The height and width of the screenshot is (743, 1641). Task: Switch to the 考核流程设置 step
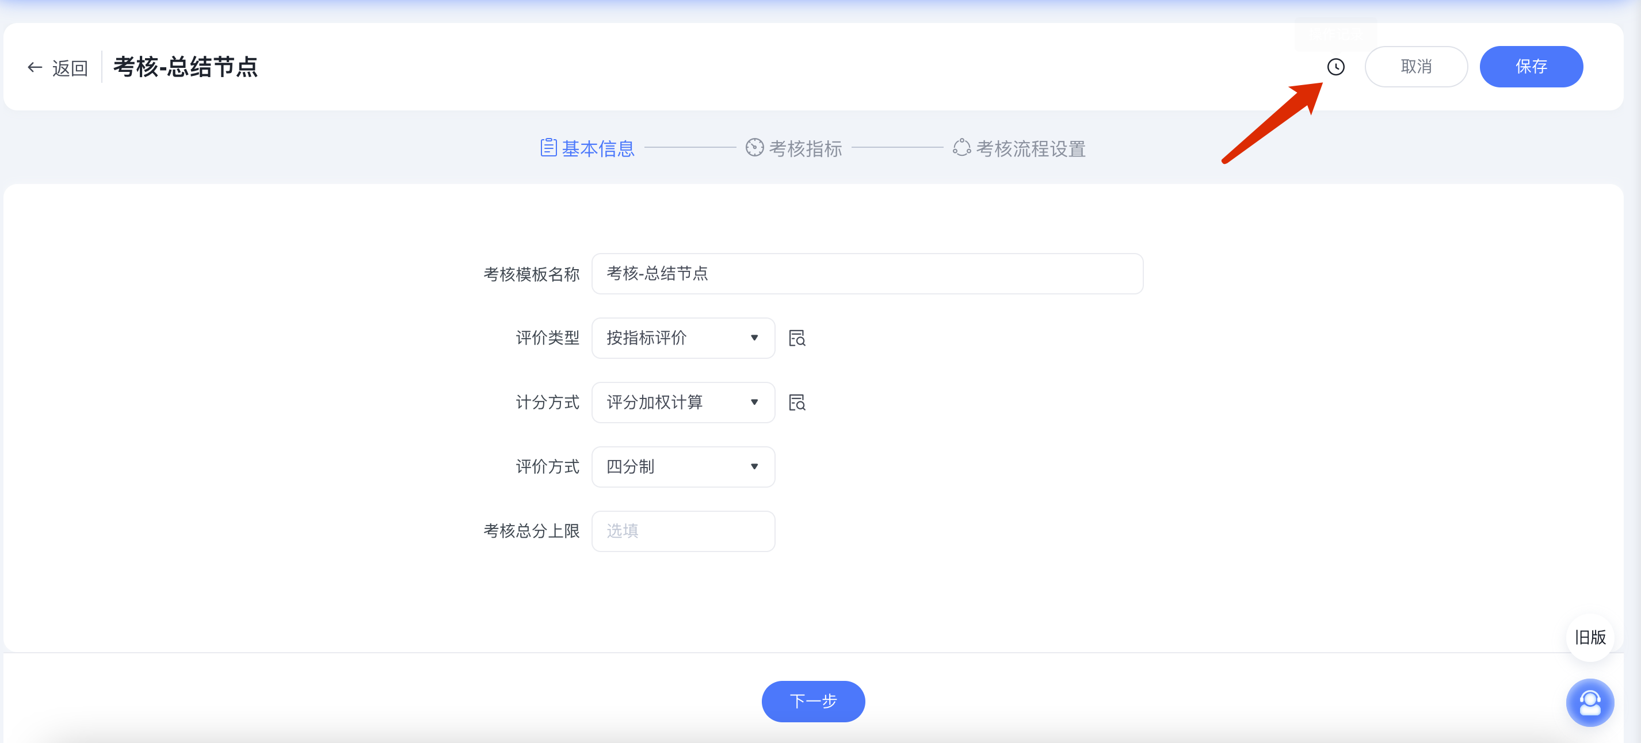point(1019,148)
